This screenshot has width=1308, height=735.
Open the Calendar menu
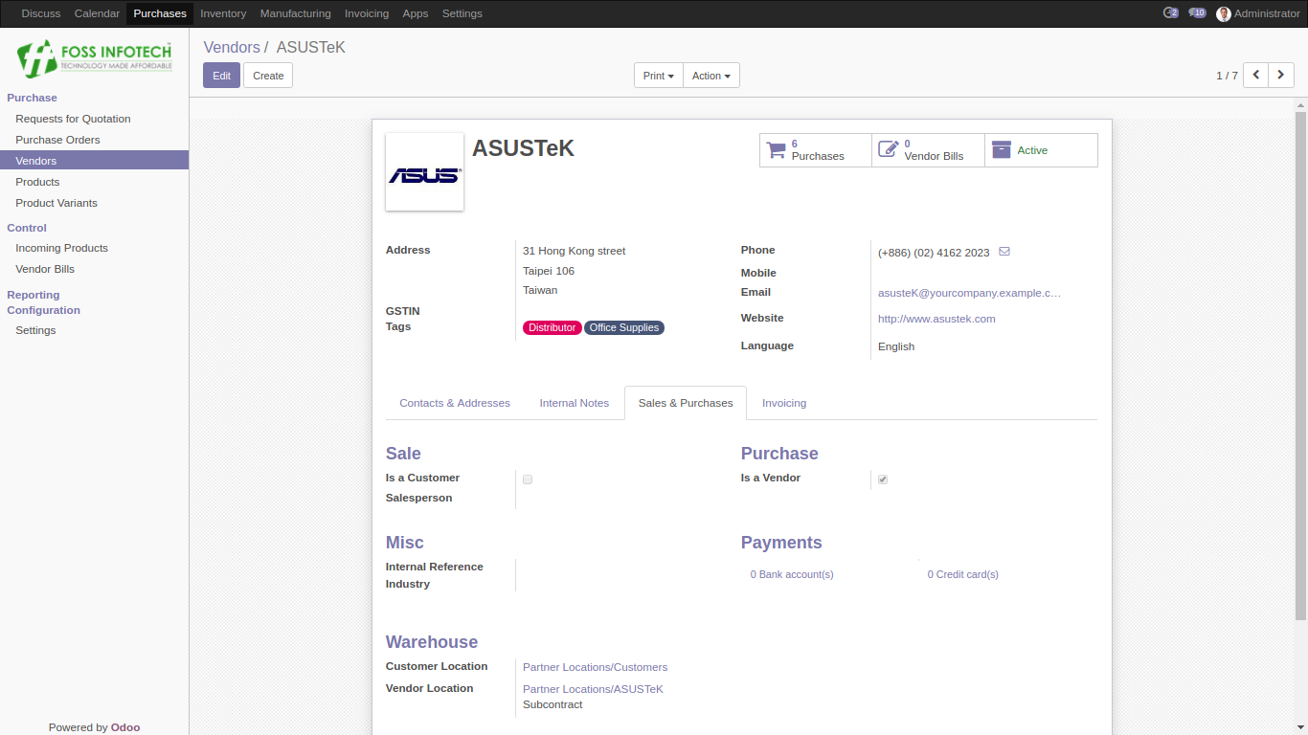tap(98, 13)
